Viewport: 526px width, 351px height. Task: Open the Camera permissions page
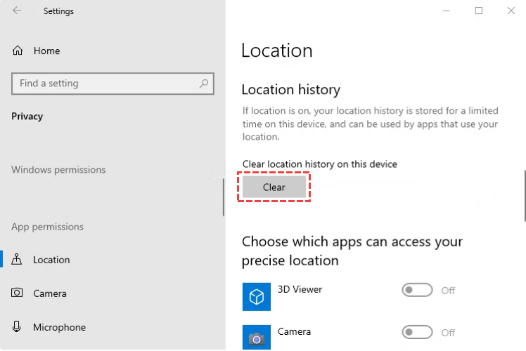click(49, 293)
